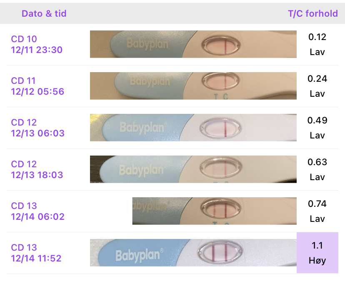Click the 0.24 Lav ratio value
This screenshot has width=345, height=284.
point(317,86)
